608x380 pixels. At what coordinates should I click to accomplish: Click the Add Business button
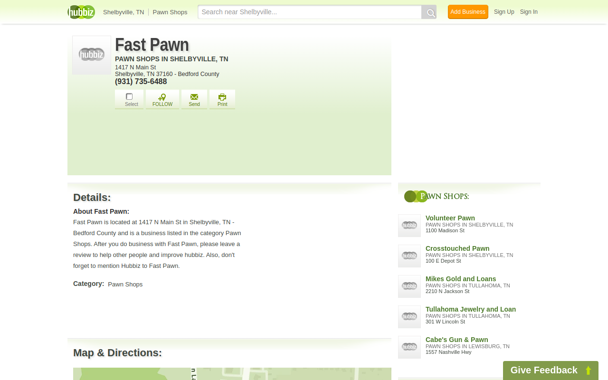[468, 12]
